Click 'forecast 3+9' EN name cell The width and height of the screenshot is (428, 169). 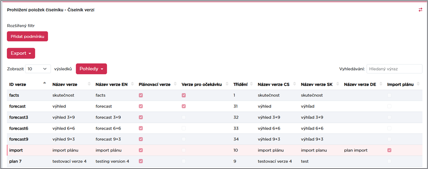click(x=108, y=117)
